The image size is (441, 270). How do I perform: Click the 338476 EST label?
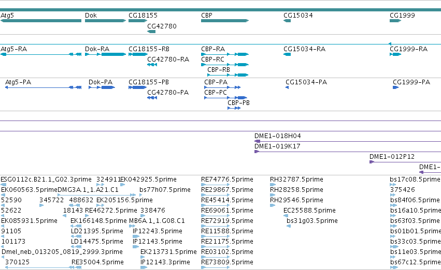click(153, 211)
